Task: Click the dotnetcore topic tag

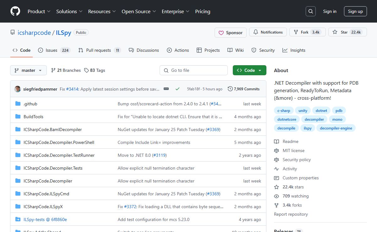Action: (287, 119)
